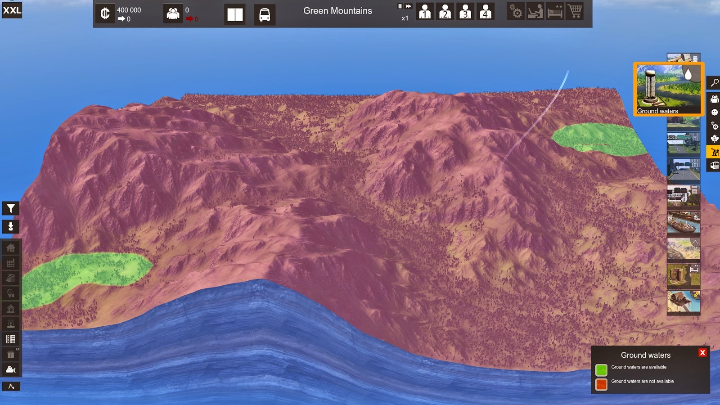Expand the arrow panel below the filter
This screenshot has height=405, width=720.
[11, 226]
